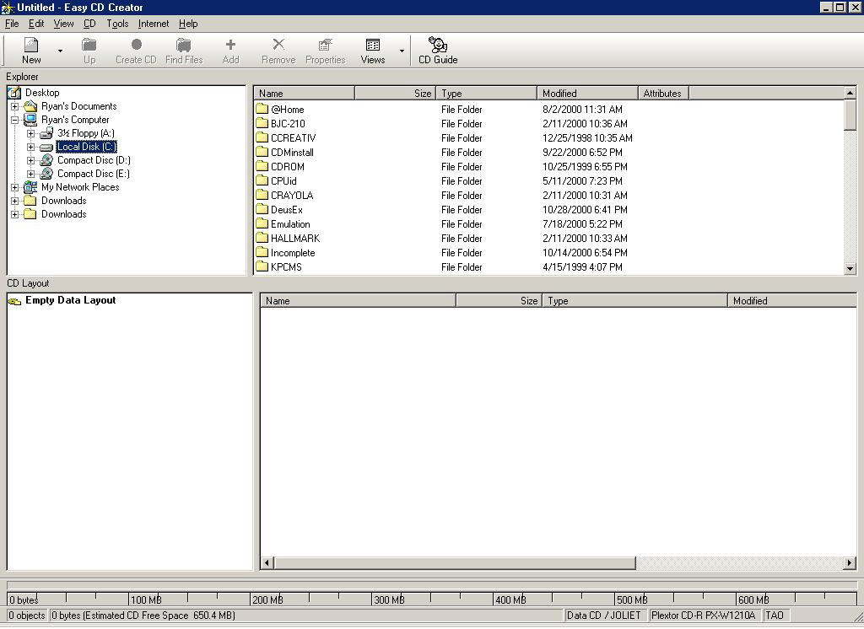Collapse the Ryan's Computer node
Screen dimensions: 864x629
tap(15, 120)
